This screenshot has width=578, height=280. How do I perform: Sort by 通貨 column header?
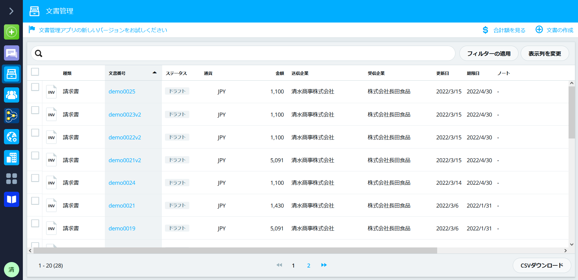208,73
